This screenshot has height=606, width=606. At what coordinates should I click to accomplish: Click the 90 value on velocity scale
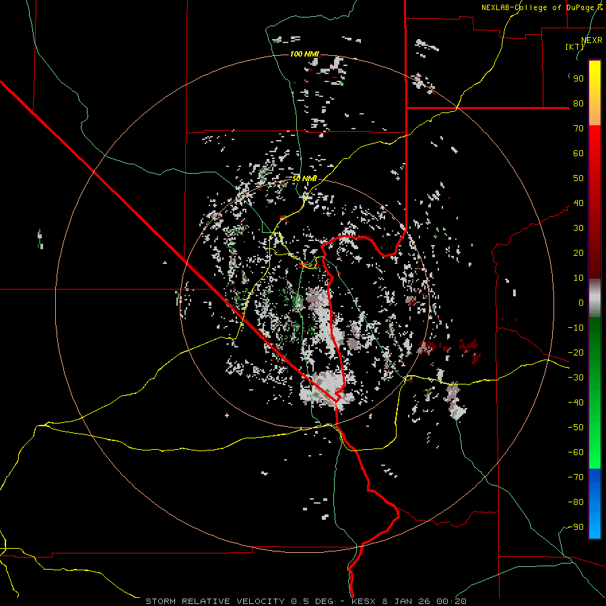click(578, 79)
